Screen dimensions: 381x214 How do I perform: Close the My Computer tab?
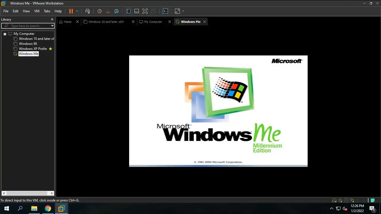(x=170, y=22)
